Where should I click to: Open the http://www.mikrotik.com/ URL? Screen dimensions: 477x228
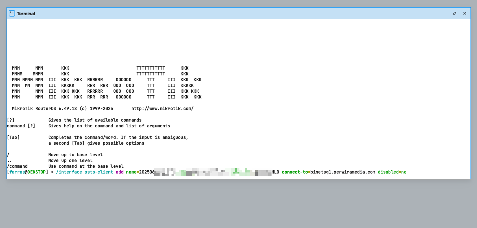coord(162,109)
